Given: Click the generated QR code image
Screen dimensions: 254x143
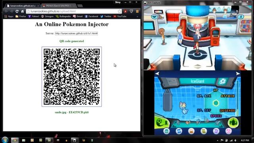Looking at the screenshot, I should [71, 77].
